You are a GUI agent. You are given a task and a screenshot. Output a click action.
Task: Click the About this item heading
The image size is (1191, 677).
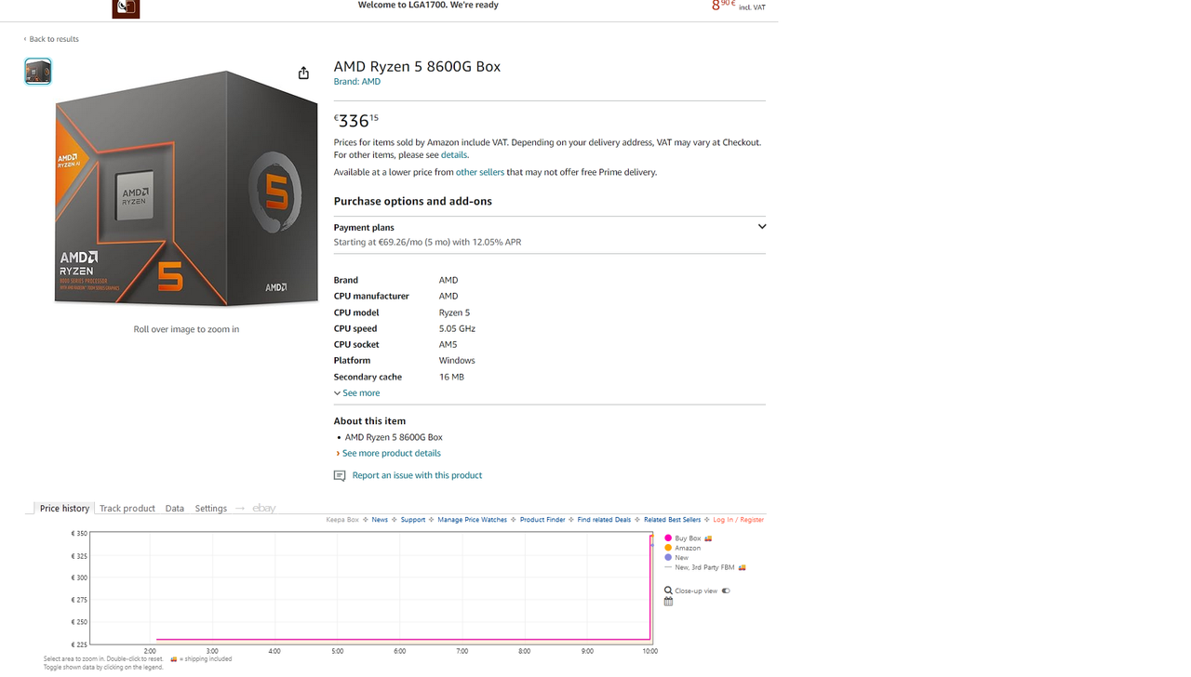[369, 421]
